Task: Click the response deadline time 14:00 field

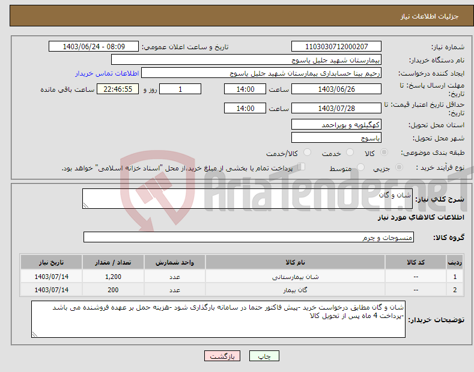Action: pyautogui.click(x=245, y=89)
